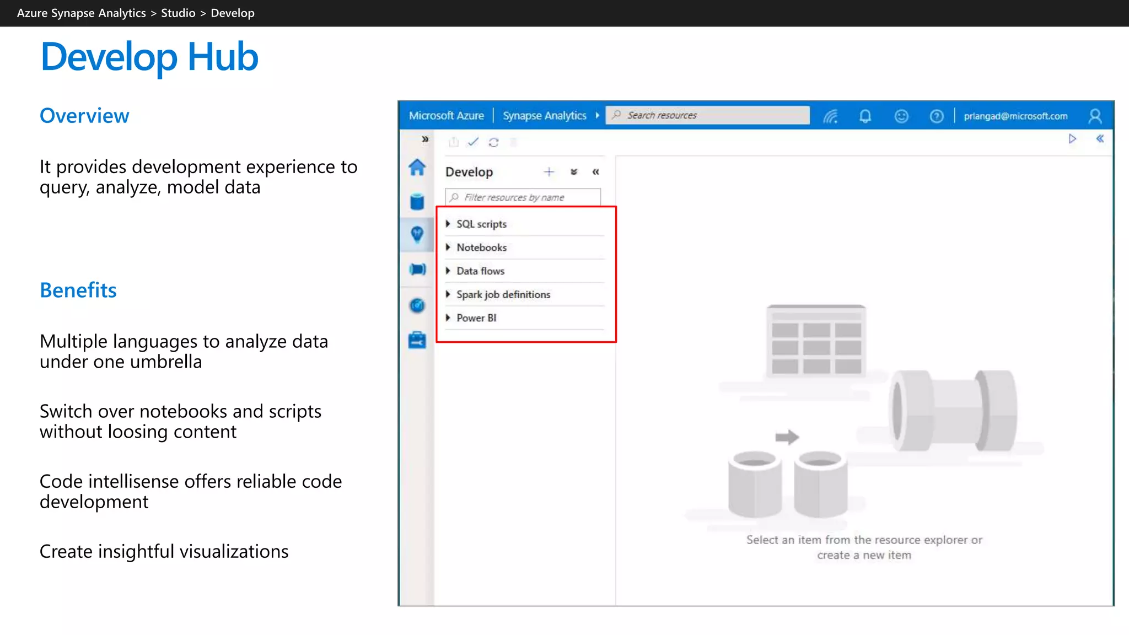This screenshot has width=1129, height=635.
Task: Click the prlangad@microsoft.com account
Action: pyautogui.click(x=1015, y=116)
